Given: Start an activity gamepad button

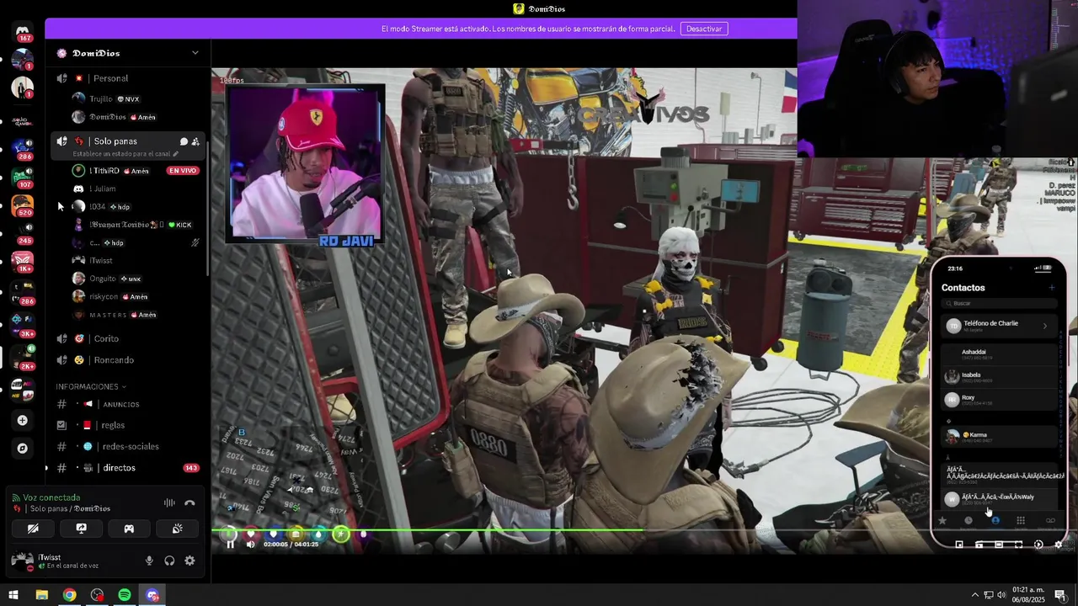Looking at the screenshot, I should tap(129, 529).
